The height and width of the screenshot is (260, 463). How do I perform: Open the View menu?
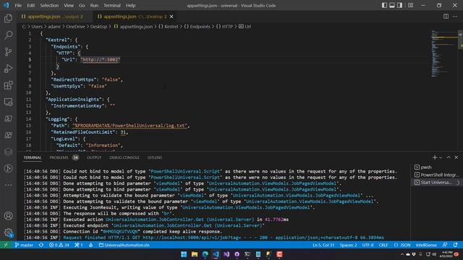click(69, 5)
